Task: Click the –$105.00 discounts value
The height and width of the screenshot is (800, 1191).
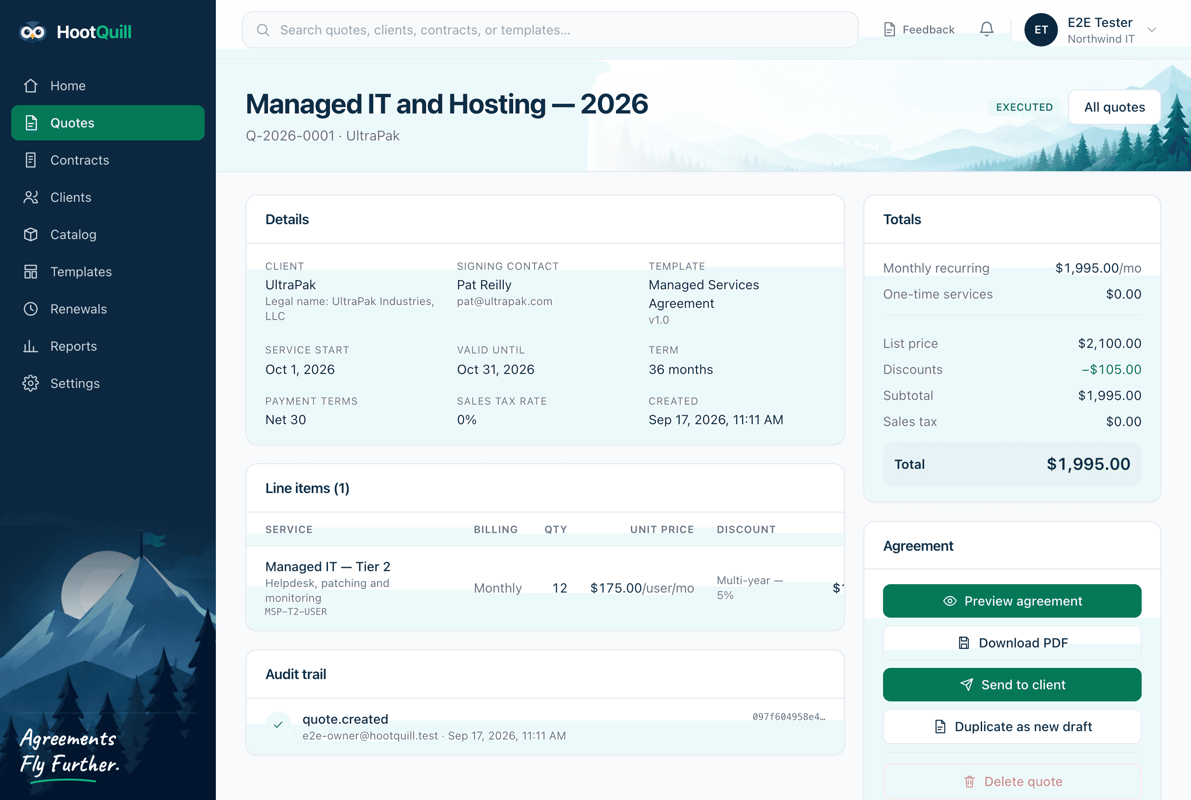Action: pyautogui.click(x=1111, y=369)
